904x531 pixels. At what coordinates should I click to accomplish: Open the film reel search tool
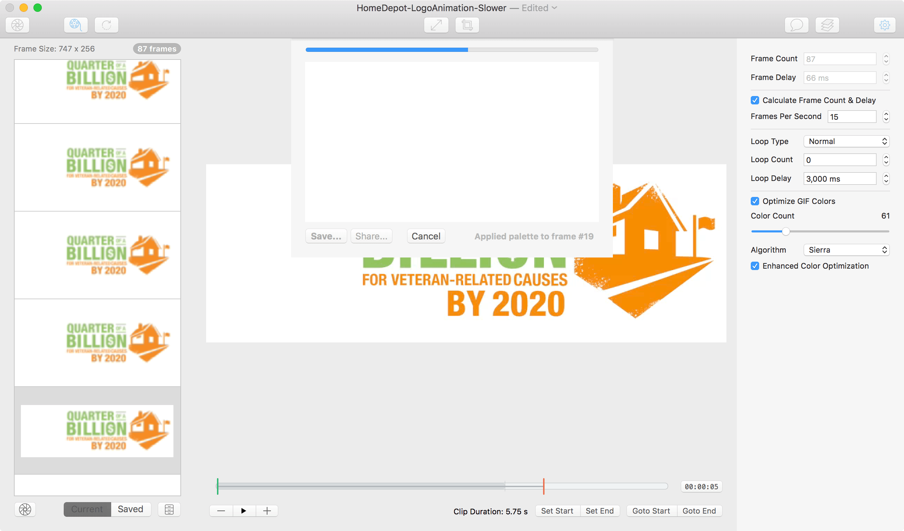pyautogui.click(x=76, y=25)
